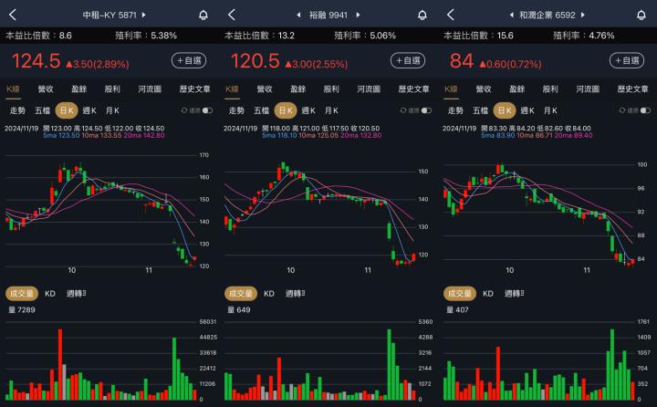Open alert bell for 裕融 9941
Image resolution: width=657 pixels, height=407 pixels.
422,16
